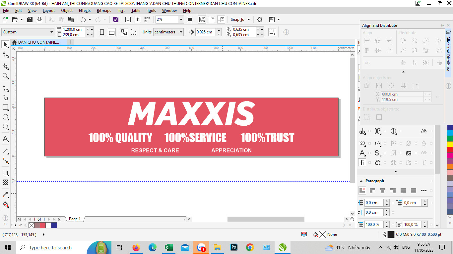Viewport: 453px width, 254px height.
Task: Click the Save disk icon
Action: tap(30, 20)
